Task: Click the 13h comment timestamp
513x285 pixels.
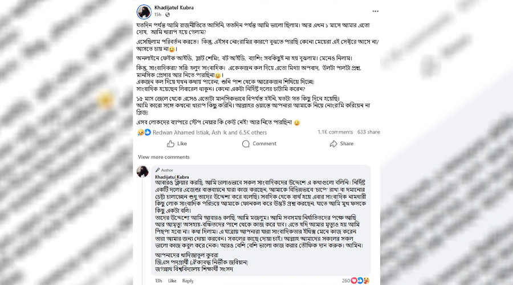Action: tap(158, 281)
